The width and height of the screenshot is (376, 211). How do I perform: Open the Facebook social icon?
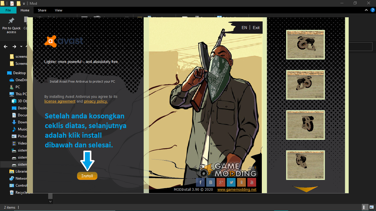pos(200,182)
